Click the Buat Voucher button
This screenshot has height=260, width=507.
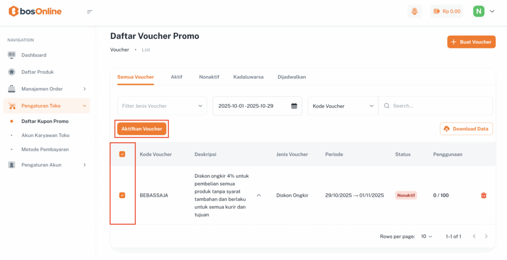coord(471,42)
